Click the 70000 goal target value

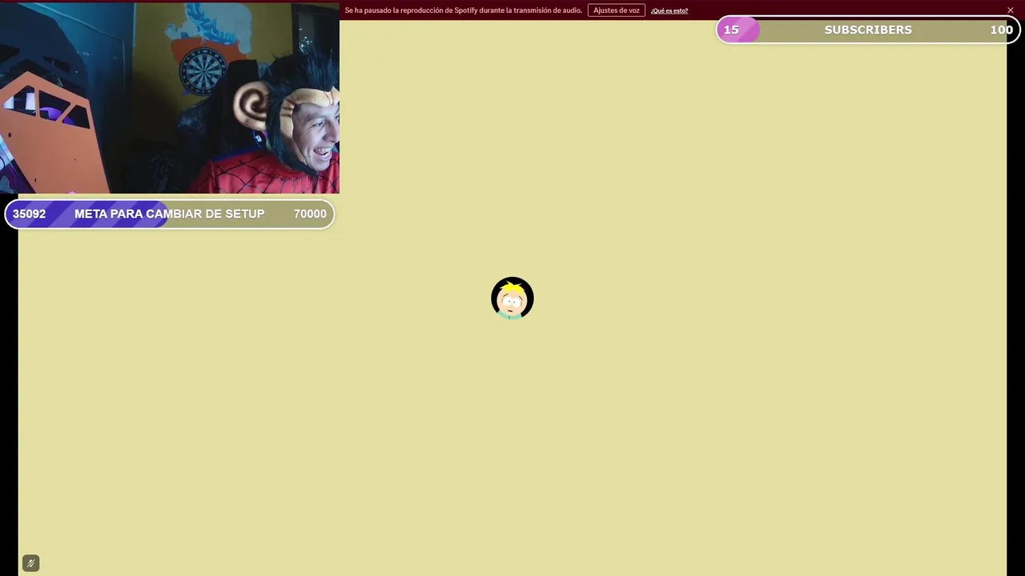[x=310, y=214]
